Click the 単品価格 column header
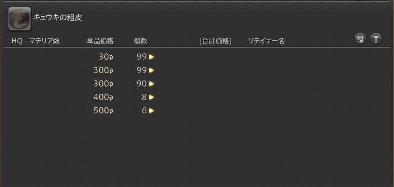Image resolution: width=394 pixels, height=187 pixels. tap(100, 41)
